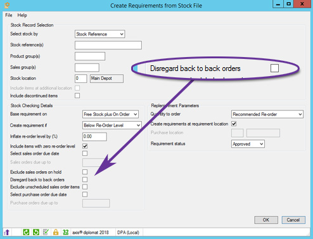Screen dimensions: 313x239
Task: Tick the Exclude sales orders on hold checkbox
Action: pos(85,172)
